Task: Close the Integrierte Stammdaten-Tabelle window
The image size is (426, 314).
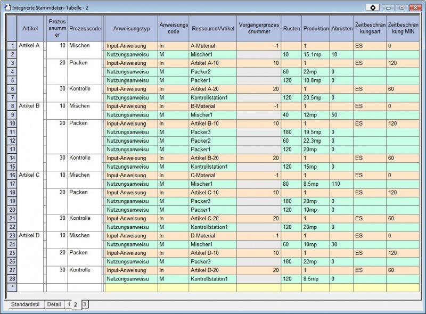Action: coord(414,7)
